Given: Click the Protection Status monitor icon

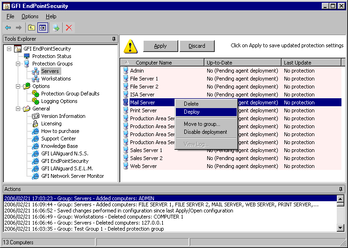Looking at the screenshot, I should point(27,56).
